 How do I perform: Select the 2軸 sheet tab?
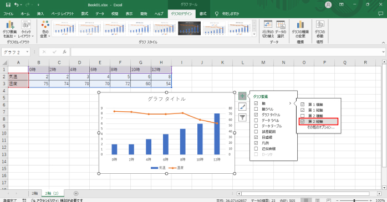[x=34, y=194]
